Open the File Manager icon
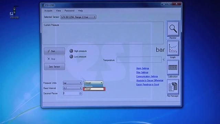This screenshot has height=124, width=220. tap(173, 87)
